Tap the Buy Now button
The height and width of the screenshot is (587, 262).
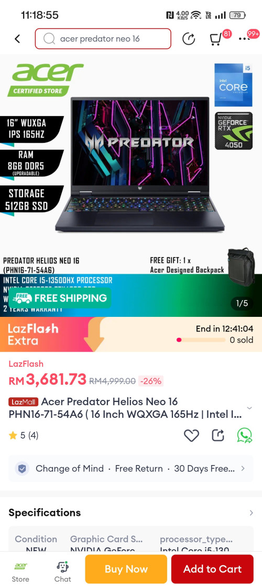pyautogui.click(x=126, y=569)
